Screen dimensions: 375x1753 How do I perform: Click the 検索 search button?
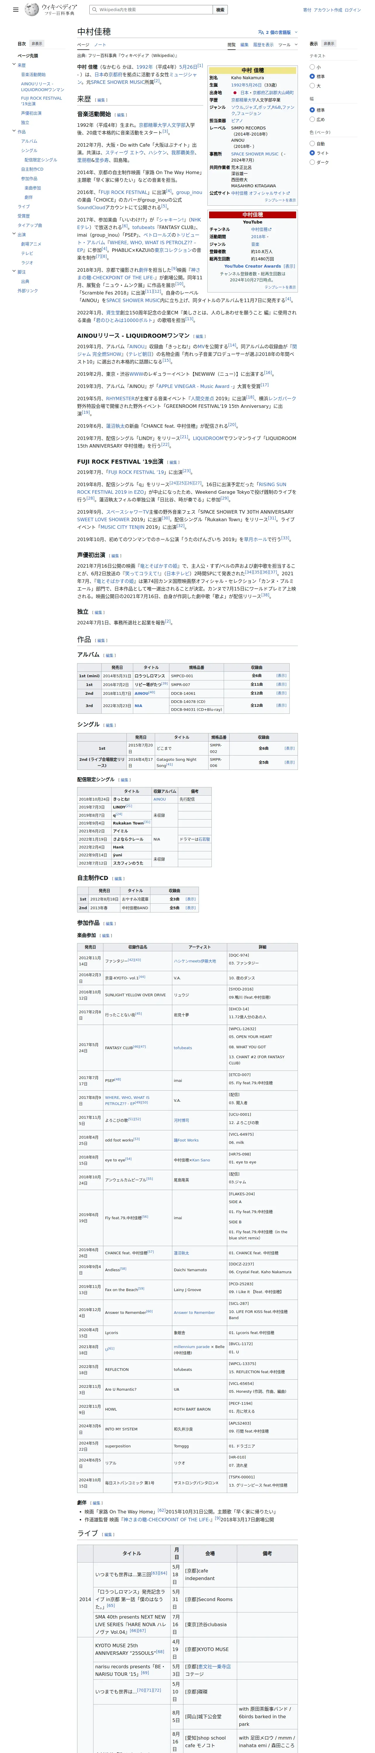tap(220, 10)
